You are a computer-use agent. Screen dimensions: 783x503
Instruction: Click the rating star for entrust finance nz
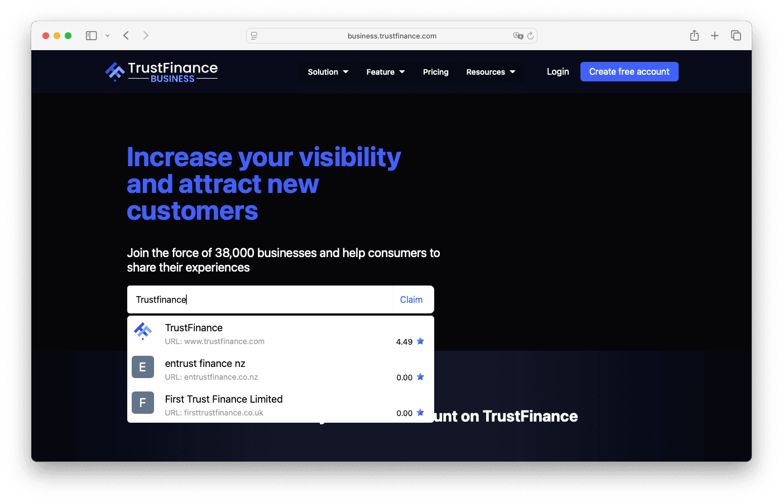pos(421,377)
